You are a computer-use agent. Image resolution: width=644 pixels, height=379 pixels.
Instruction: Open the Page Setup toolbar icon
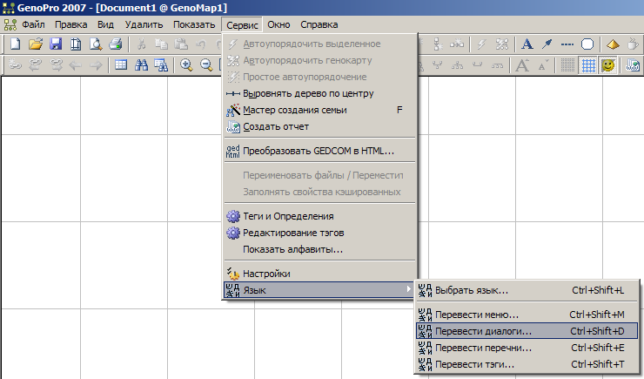pos(76,44)
